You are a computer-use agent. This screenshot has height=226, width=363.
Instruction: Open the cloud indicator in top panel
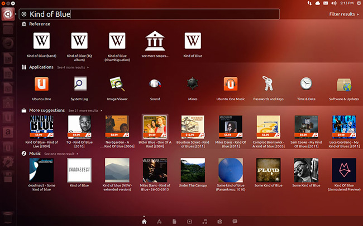[x=318, y=3]
